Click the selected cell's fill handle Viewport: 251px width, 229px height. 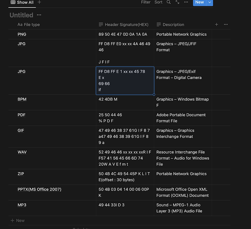tap(154, 95)
